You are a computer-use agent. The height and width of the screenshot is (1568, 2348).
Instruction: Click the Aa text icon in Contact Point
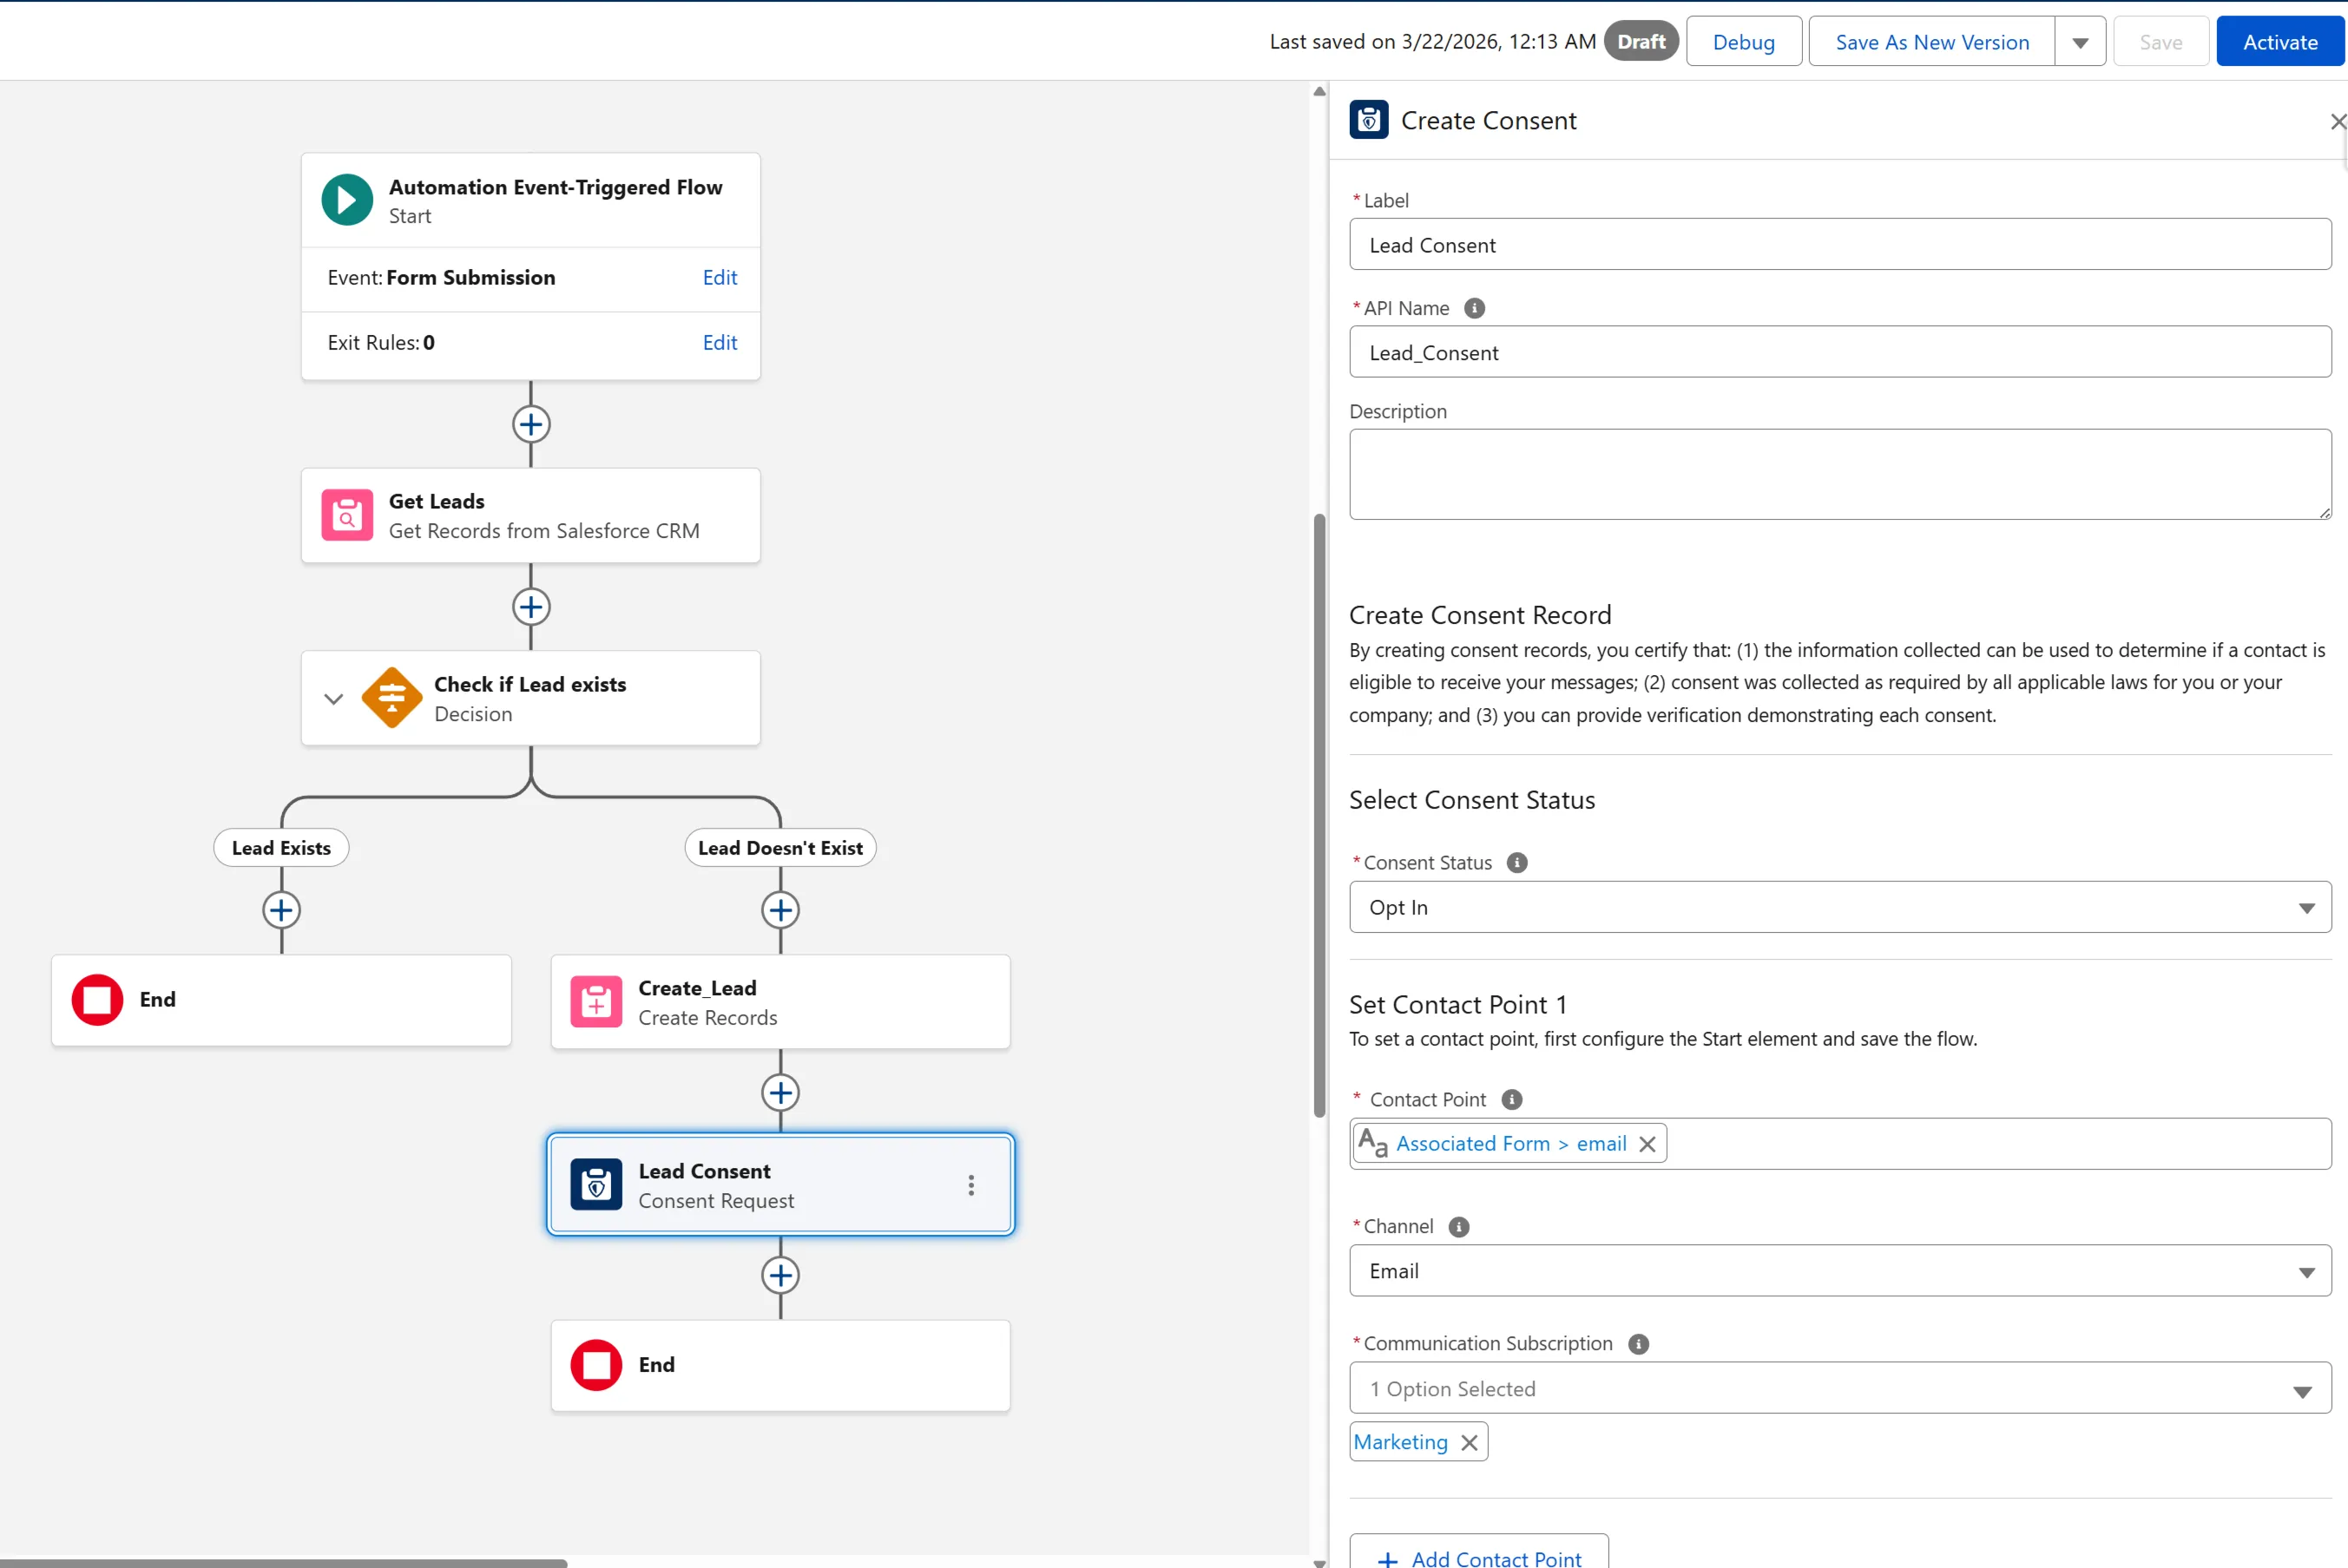pos(1372,1143)
